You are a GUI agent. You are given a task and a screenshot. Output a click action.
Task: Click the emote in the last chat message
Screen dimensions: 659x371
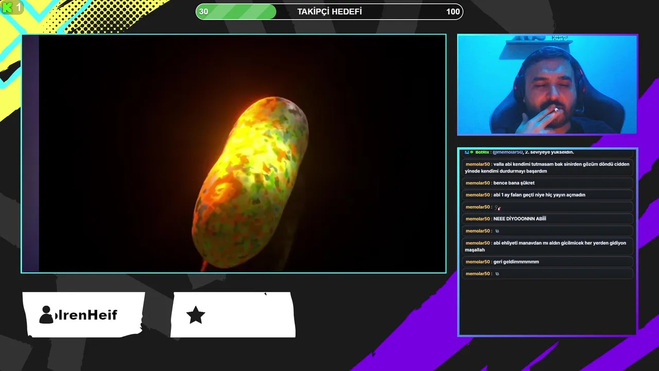497,274
